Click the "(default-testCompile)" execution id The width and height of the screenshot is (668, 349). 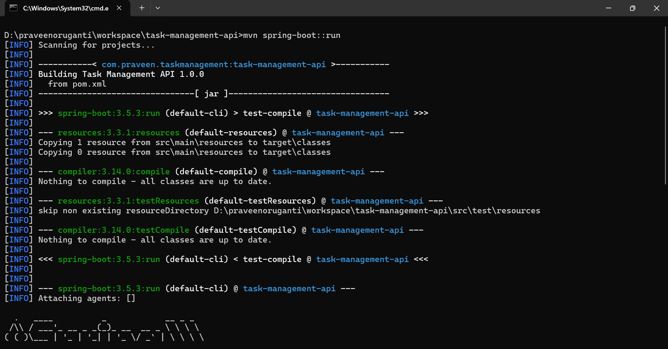tap(246, 230)
